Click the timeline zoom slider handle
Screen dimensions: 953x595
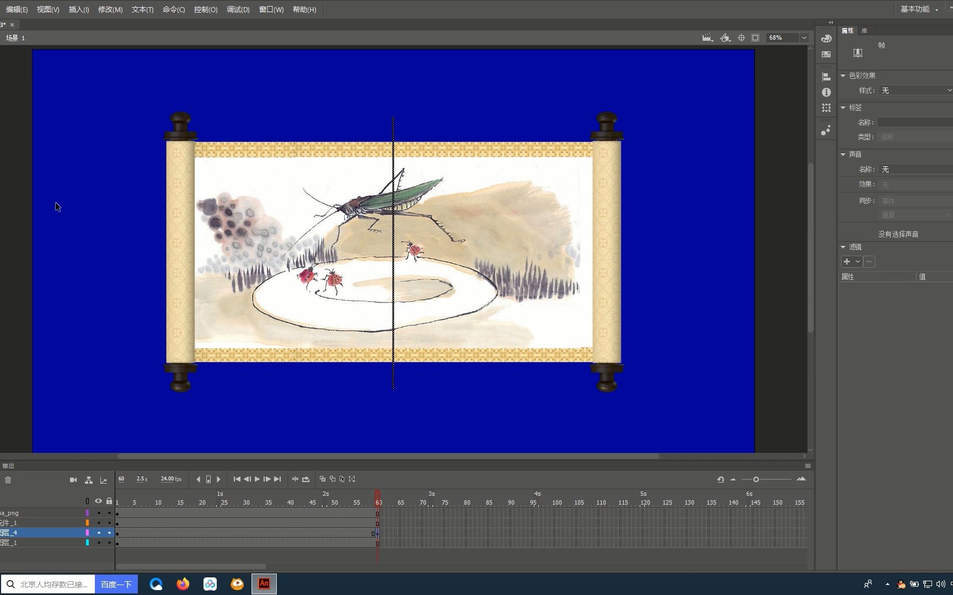tap(756, 479)
